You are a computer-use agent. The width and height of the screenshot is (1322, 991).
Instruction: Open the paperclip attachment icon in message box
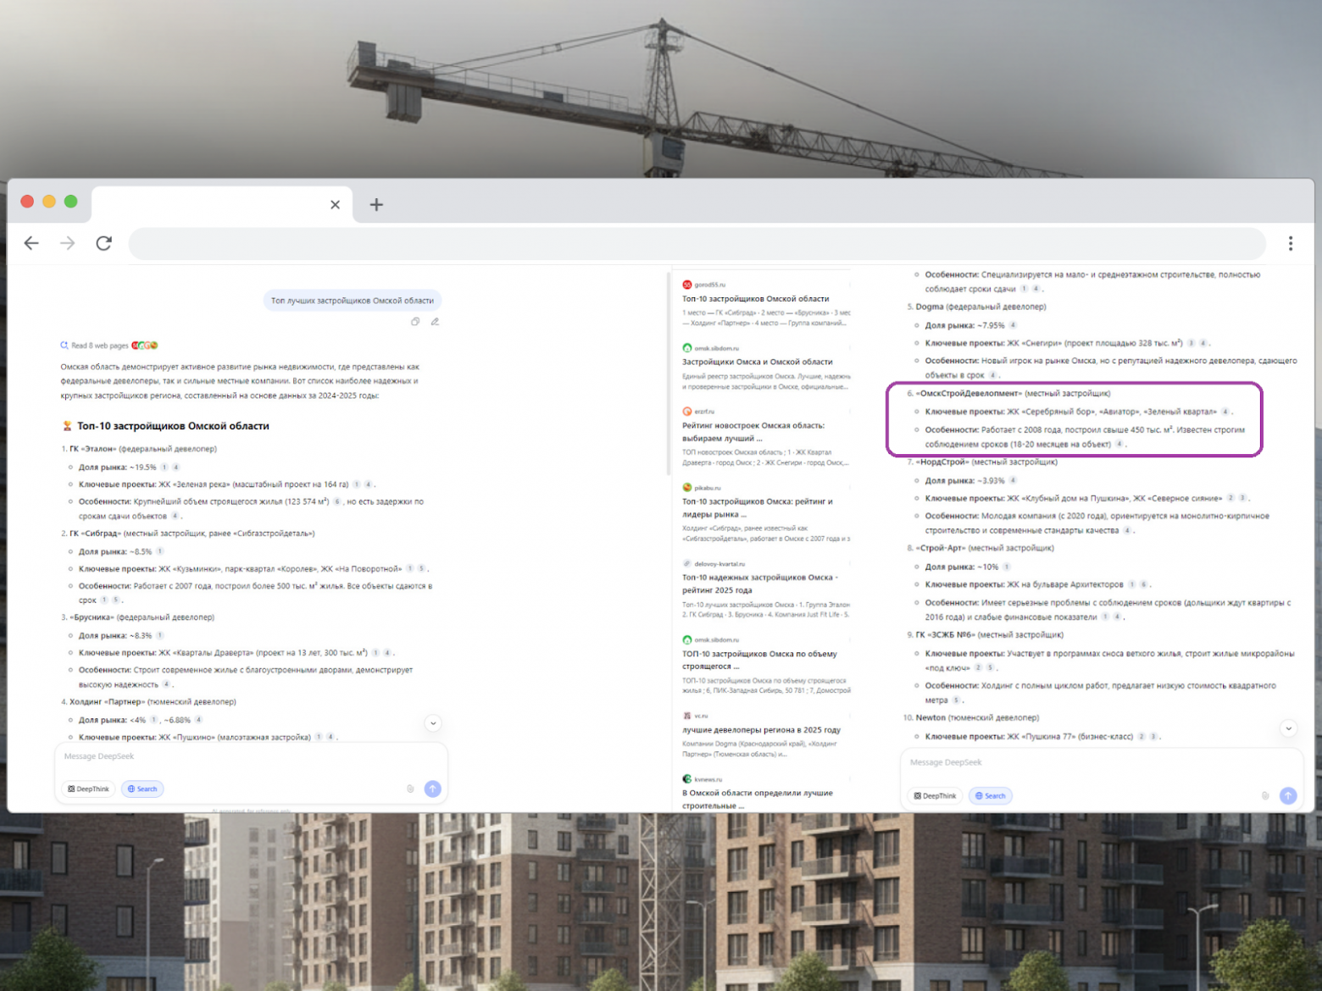(x=411, y=789)
